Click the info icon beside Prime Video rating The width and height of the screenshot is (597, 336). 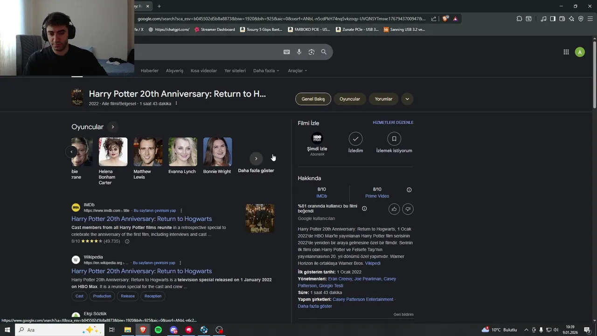pos(409,189)
